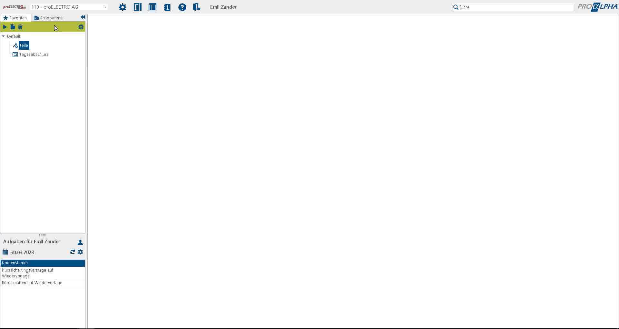Select the Default folder label

point(14,36)
